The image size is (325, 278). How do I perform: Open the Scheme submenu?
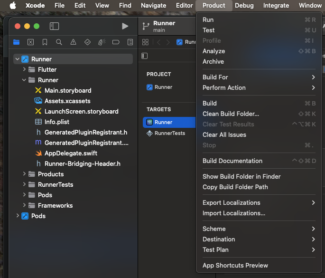[x=259, y=229]
